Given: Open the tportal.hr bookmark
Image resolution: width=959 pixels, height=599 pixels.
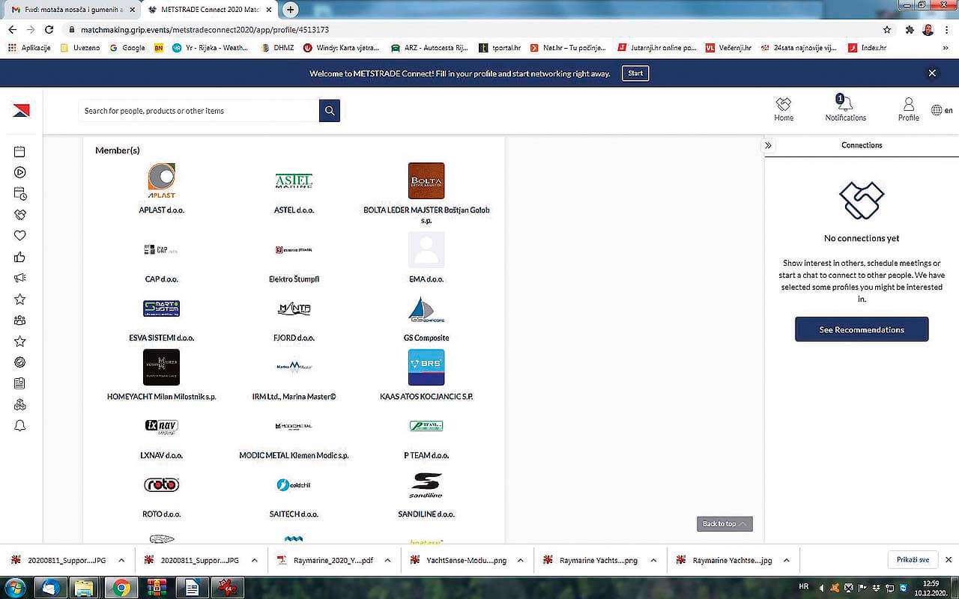Looking at the screenshot, I should pyautogui.click(x=500, y=47).
